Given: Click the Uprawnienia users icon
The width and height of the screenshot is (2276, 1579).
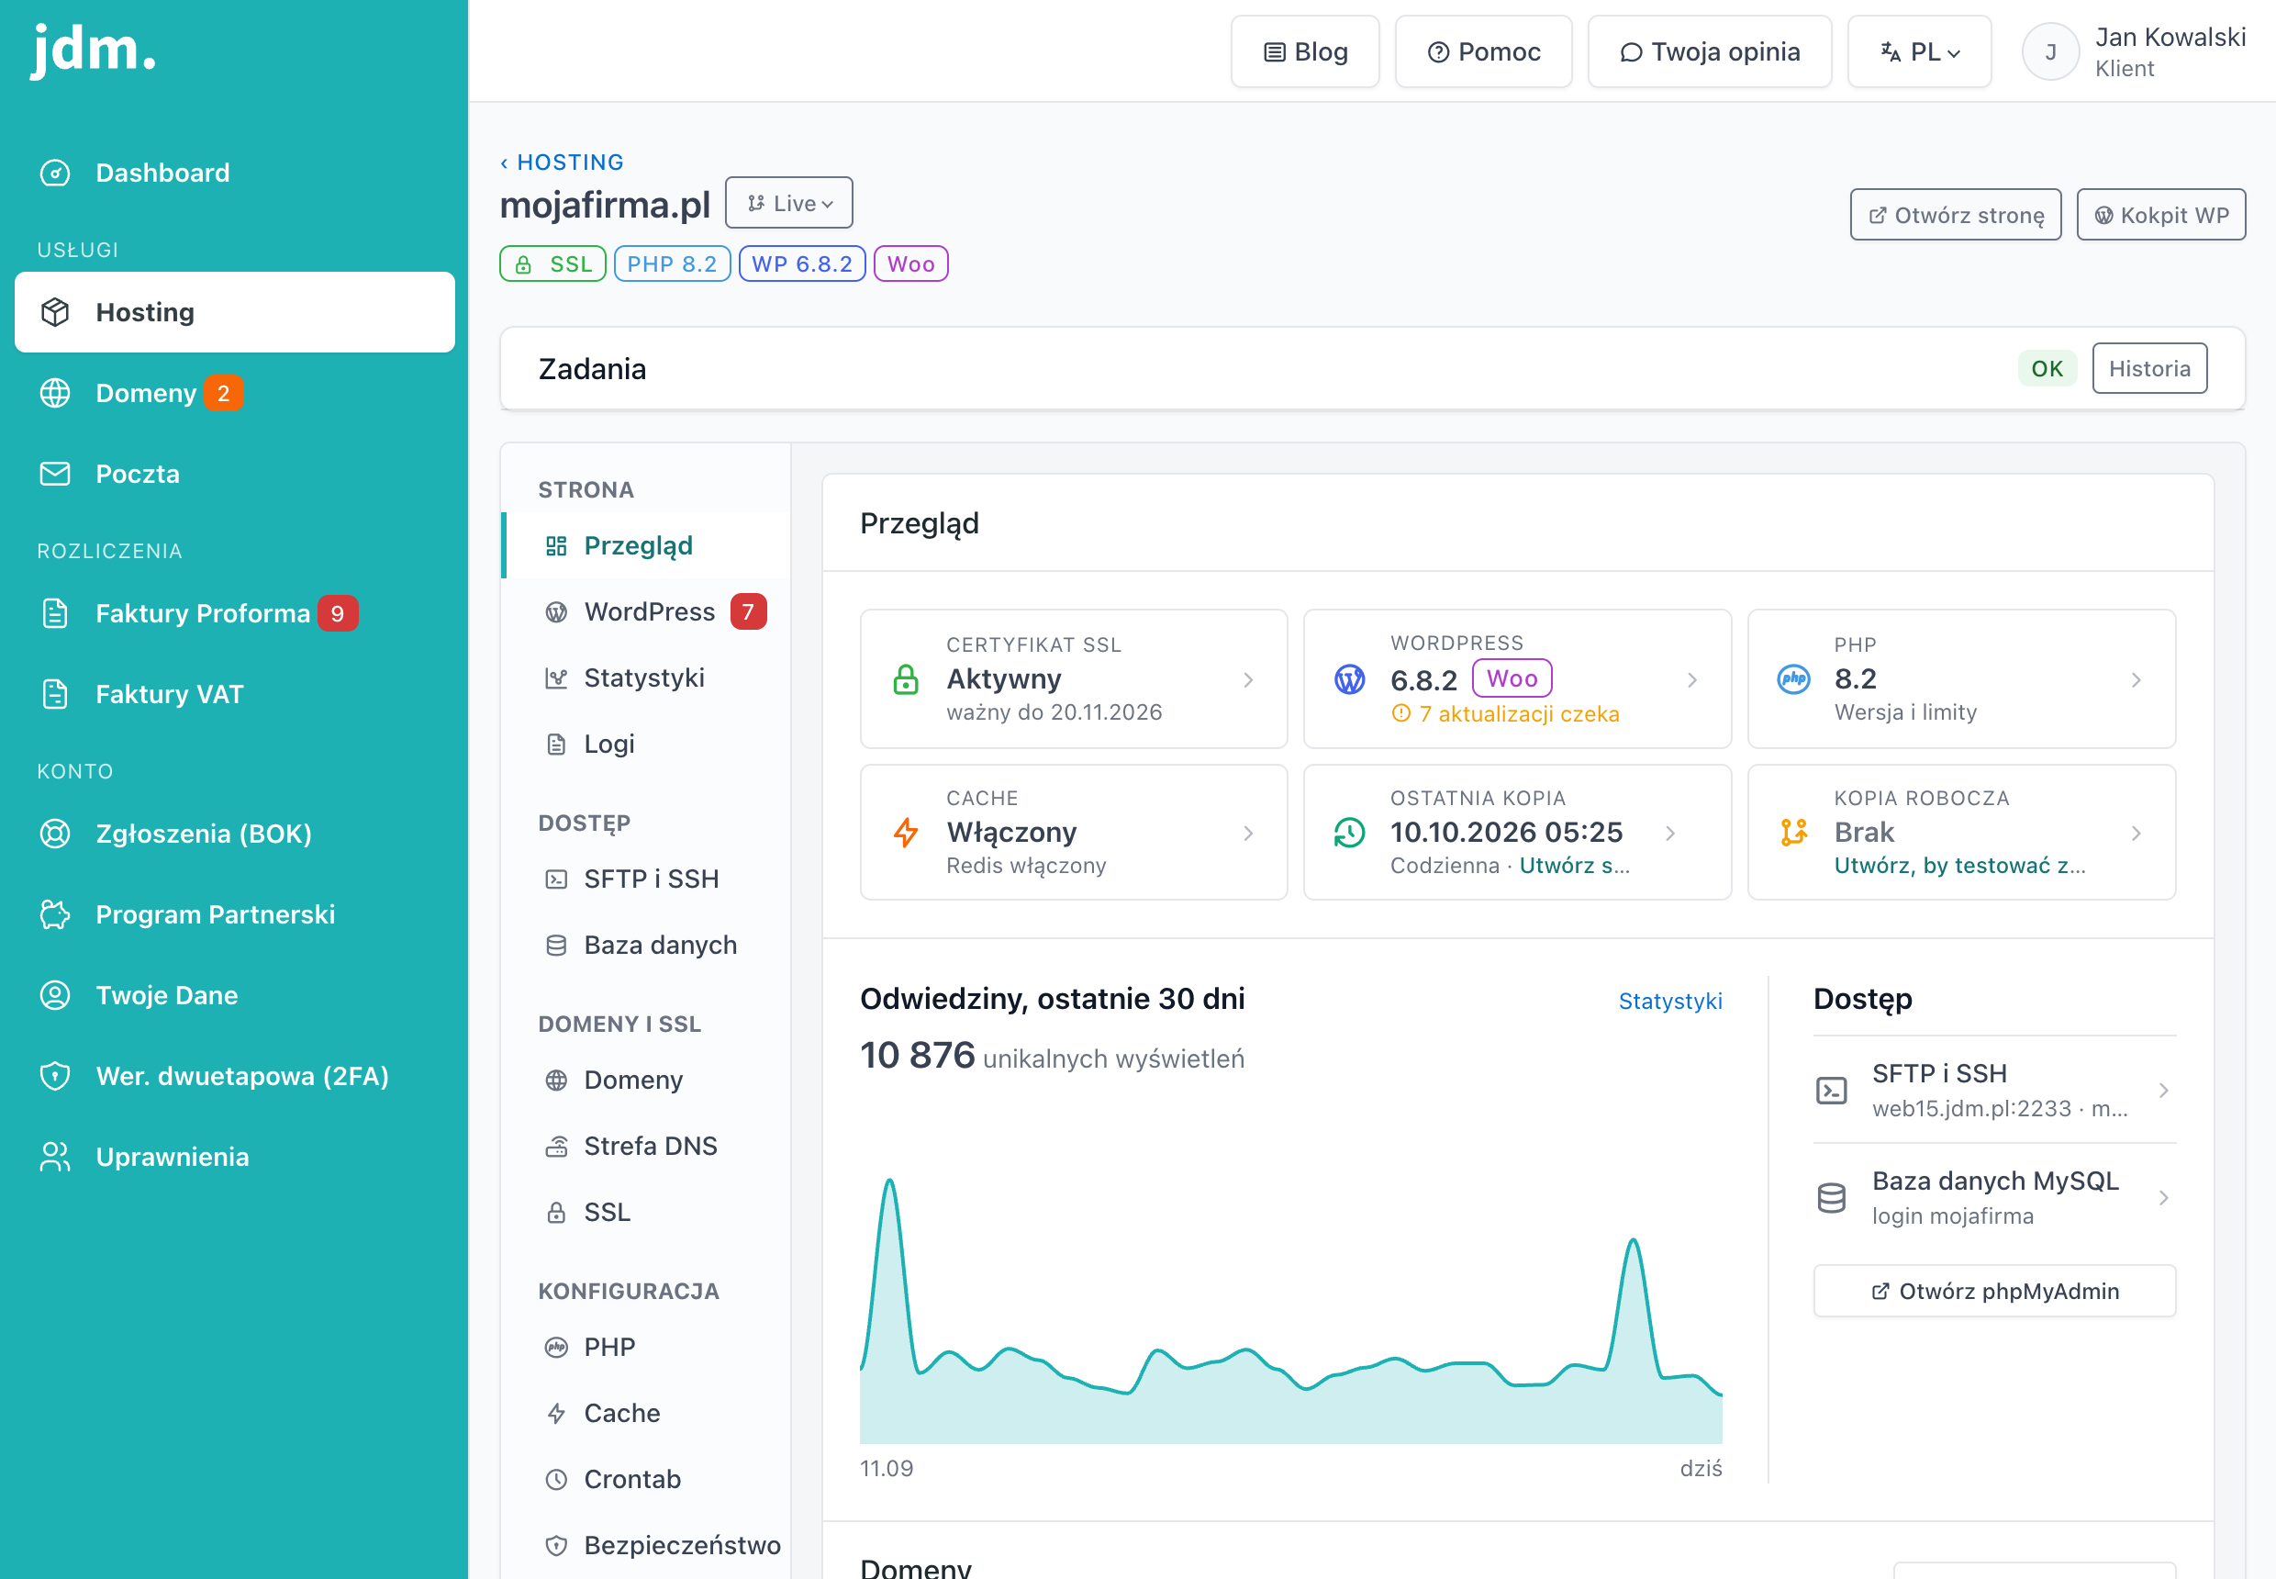Looking at the screenshot, I should 55,1157.
